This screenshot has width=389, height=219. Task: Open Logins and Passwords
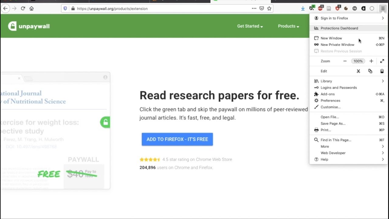tap(349, 88)
